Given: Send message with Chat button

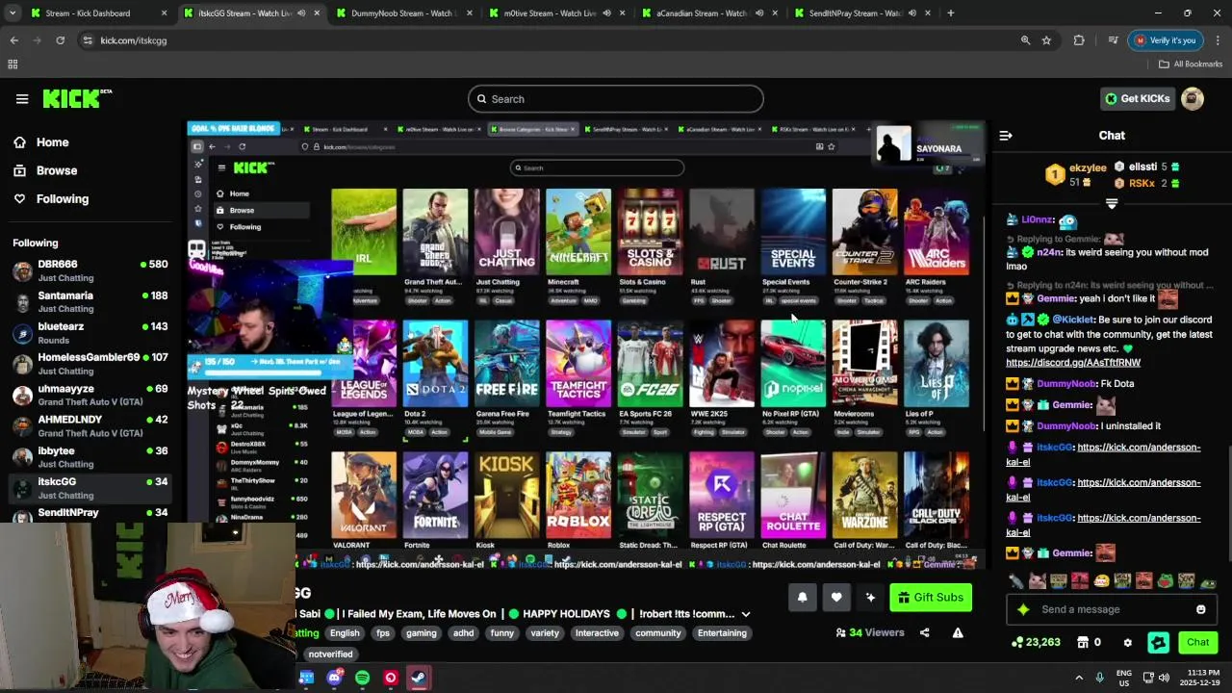Looking at the screenshot, I should [x=1198, y=642].
